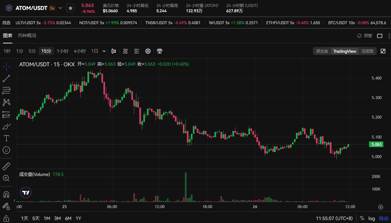The height and width of the screenshot is (223, 391).
Task: Select the 1小时 timeframe
Action: [63, 51]
